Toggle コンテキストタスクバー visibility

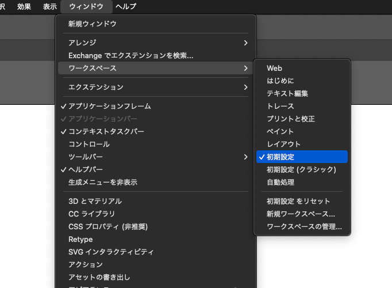point(106,131)
